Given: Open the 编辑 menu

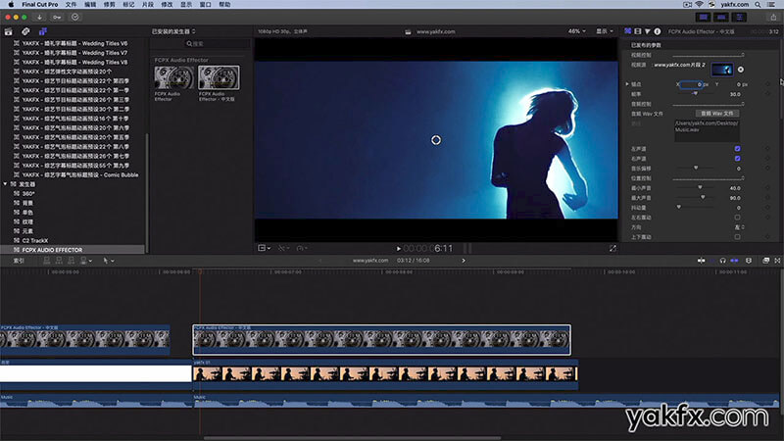Looking at the screenshot, I should coord(90,4).
